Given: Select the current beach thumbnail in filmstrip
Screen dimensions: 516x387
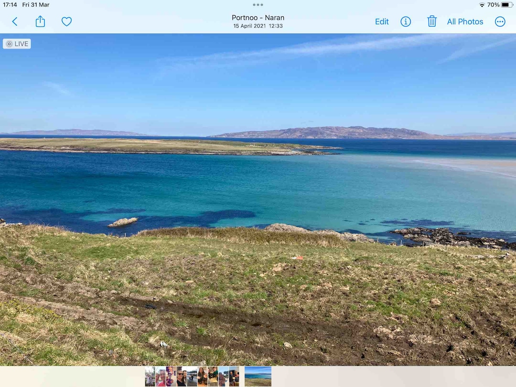Looking at the screenshot, I should (258, 376).
